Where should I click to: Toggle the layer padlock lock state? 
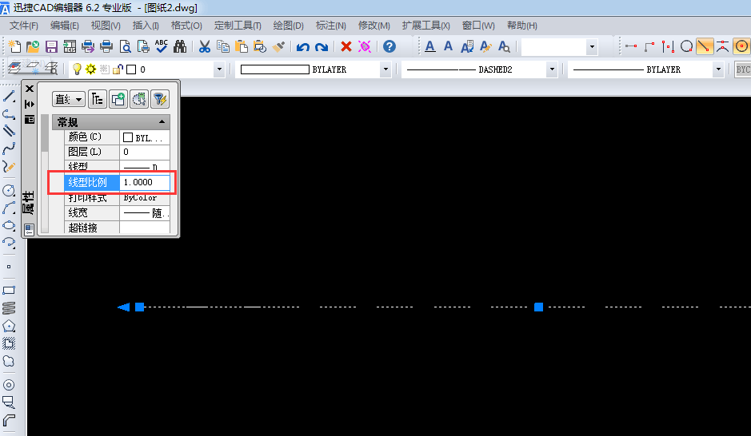[x=118, y=69]
